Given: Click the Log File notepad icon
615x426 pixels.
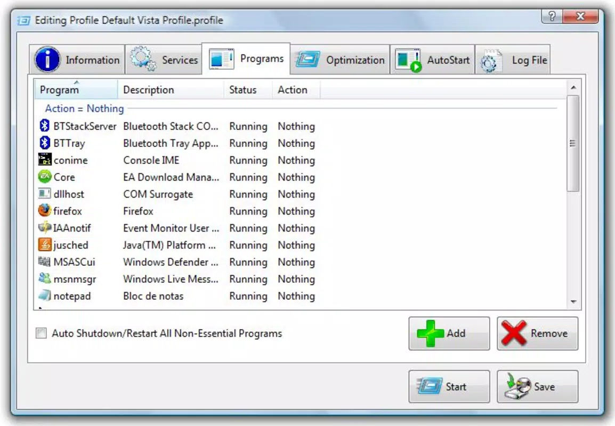Looking at the screenshot, I should (491, 60).
